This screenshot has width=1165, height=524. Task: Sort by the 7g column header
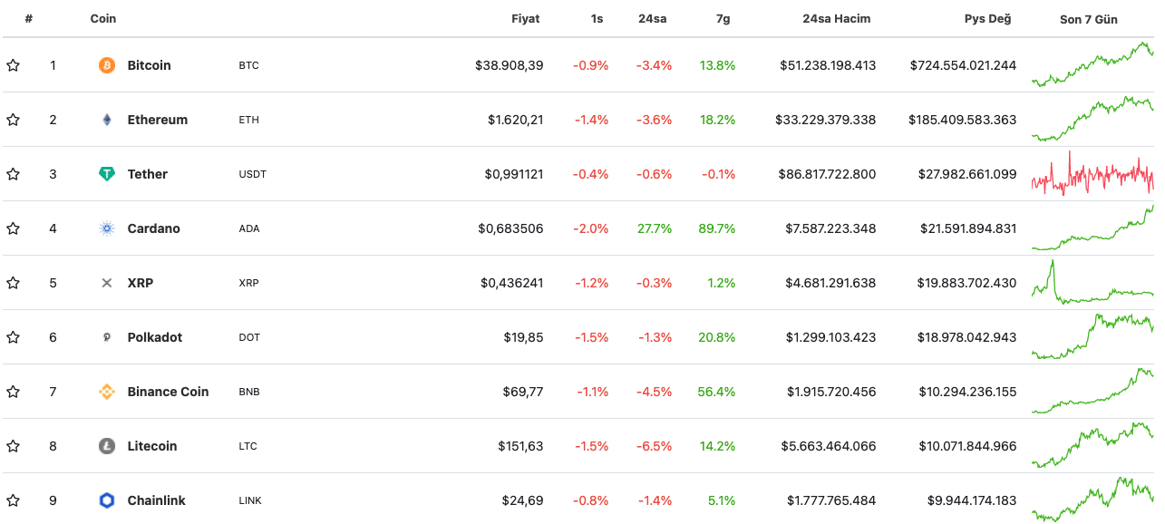tap(721, 19)
